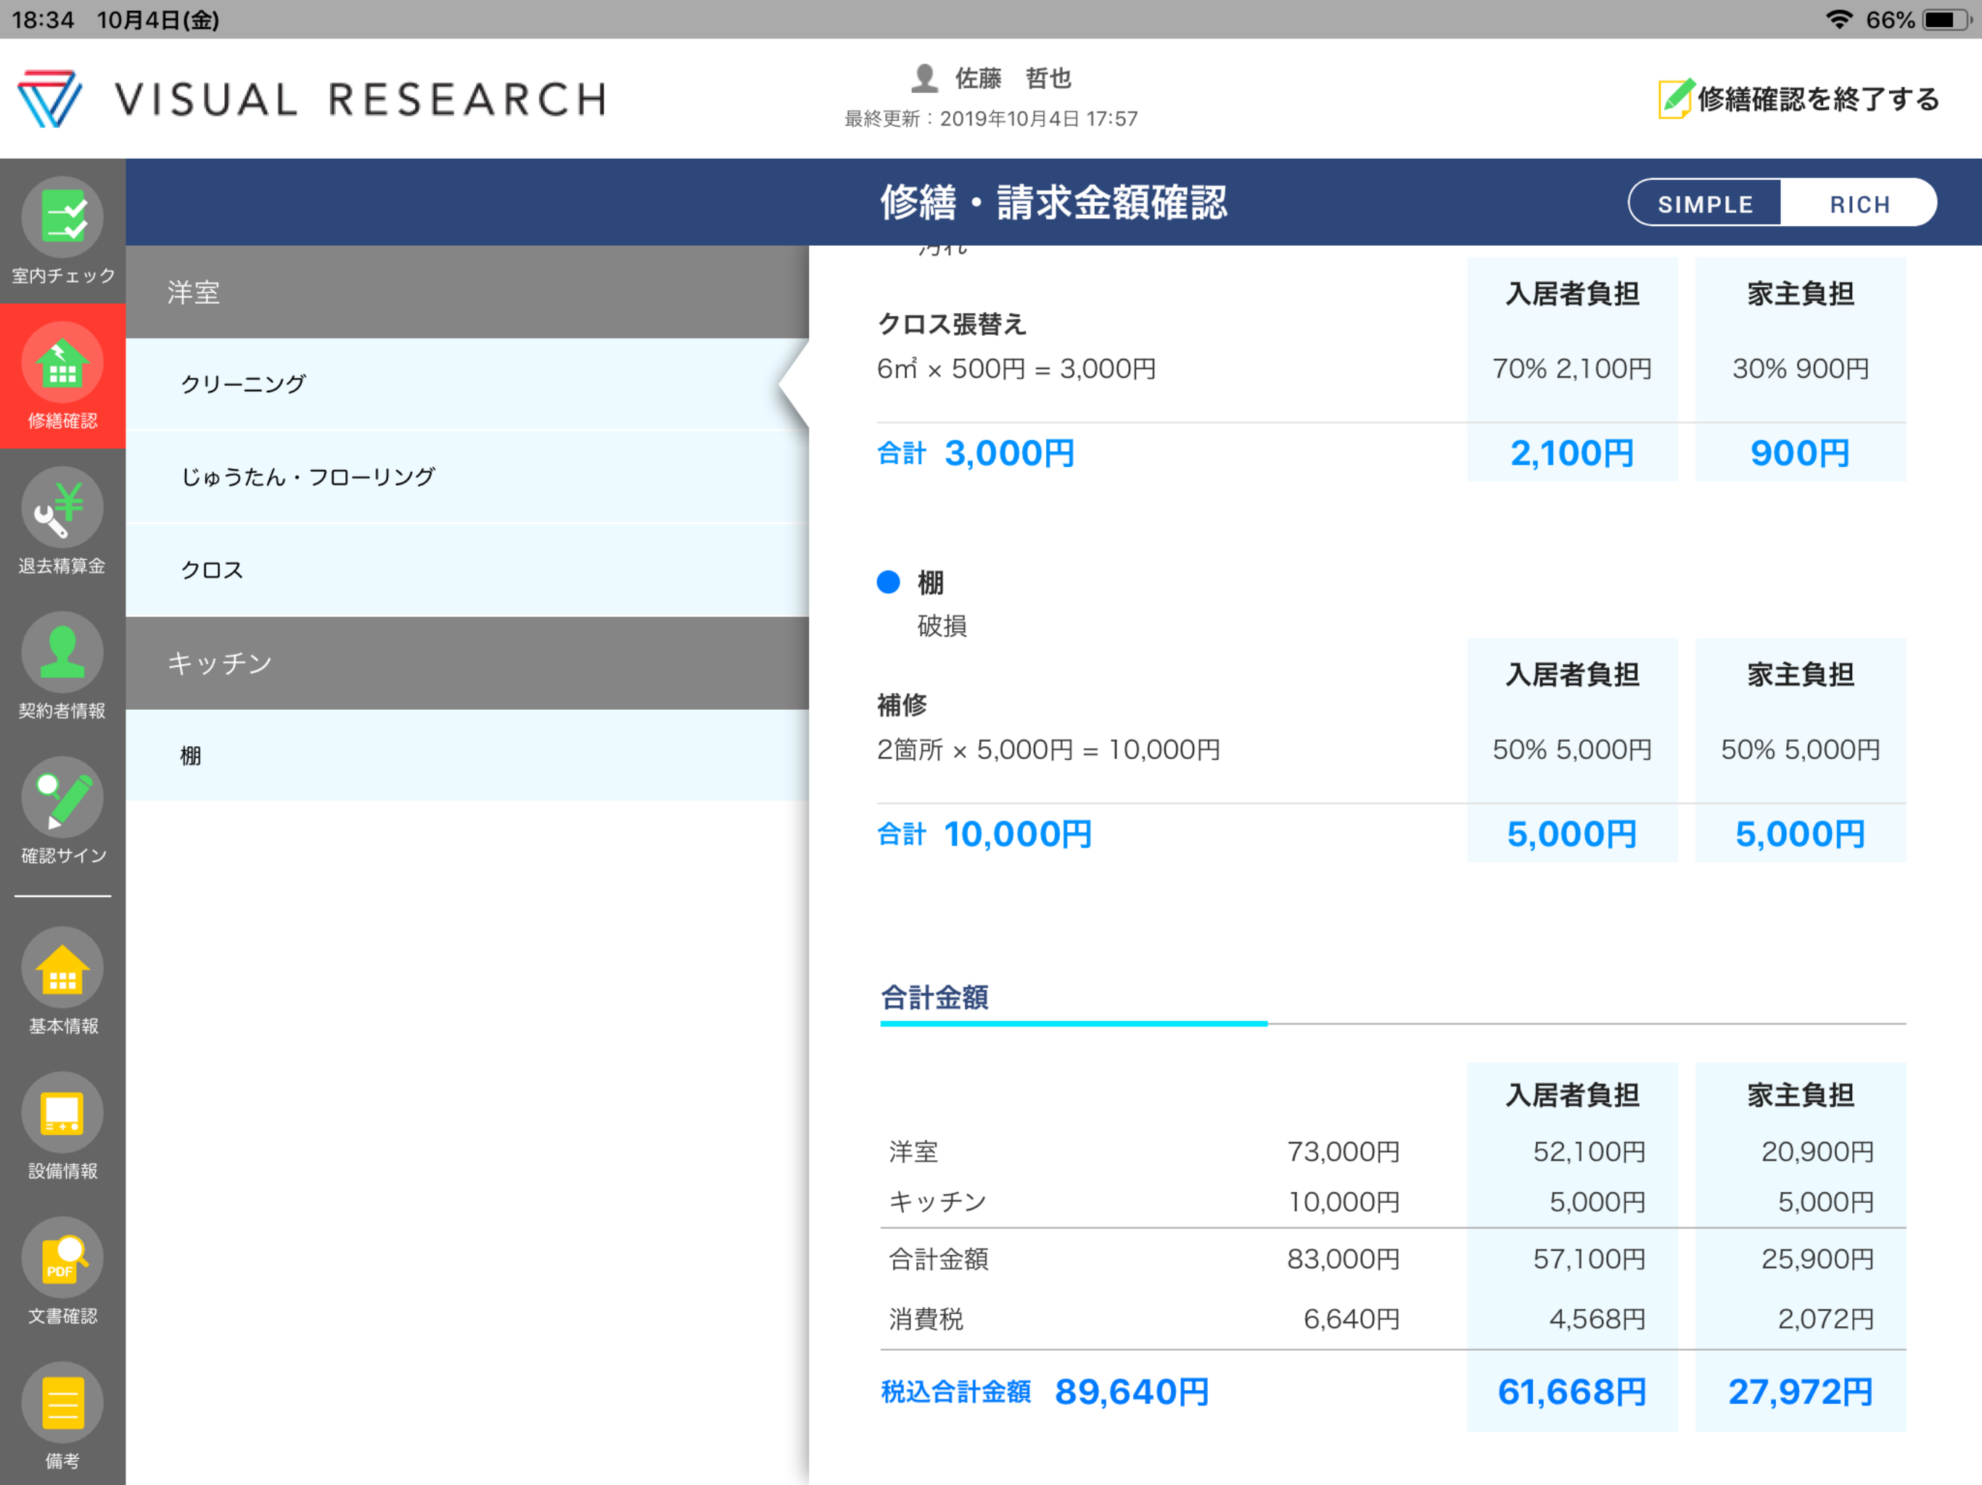Click the 入居者負担 header in summary table
This screenshot has width=1982, height=1485.
click(x=1573, y=1096)
